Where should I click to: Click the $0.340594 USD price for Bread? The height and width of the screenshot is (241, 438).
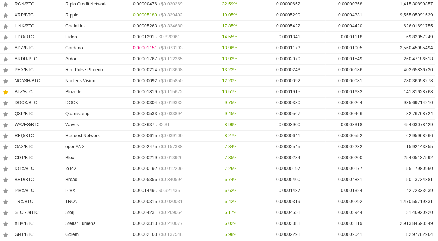click(x=172, y=180)
